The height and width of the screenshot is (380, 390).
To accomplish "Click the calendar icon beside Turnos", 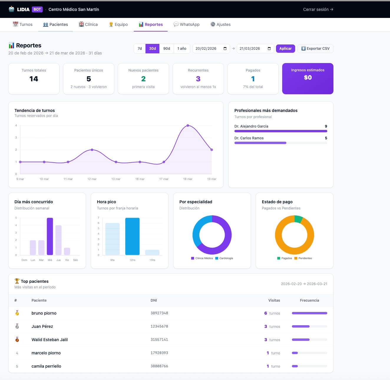I will 16,24.
